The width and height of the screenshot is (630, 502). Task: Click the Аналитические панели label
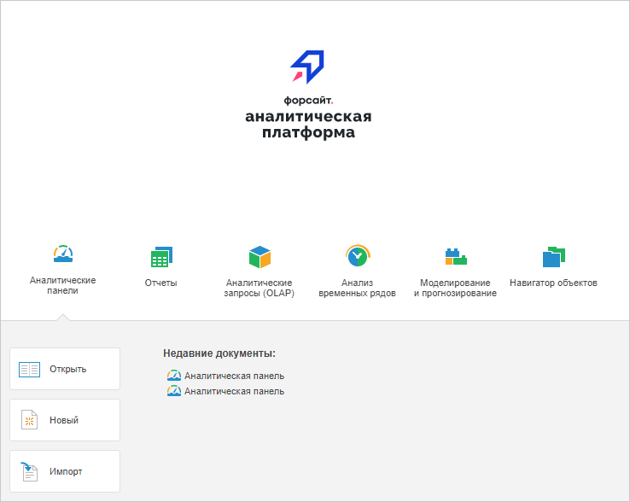point(62,285)
